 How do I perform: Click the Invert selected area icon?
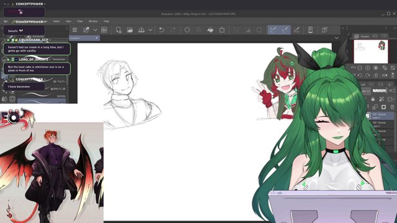[x=248, y=30]
